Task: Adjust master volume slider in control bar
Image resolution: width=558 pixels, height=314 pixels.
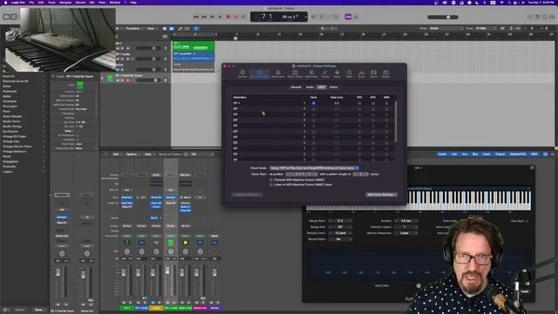Action: [443, 17]
